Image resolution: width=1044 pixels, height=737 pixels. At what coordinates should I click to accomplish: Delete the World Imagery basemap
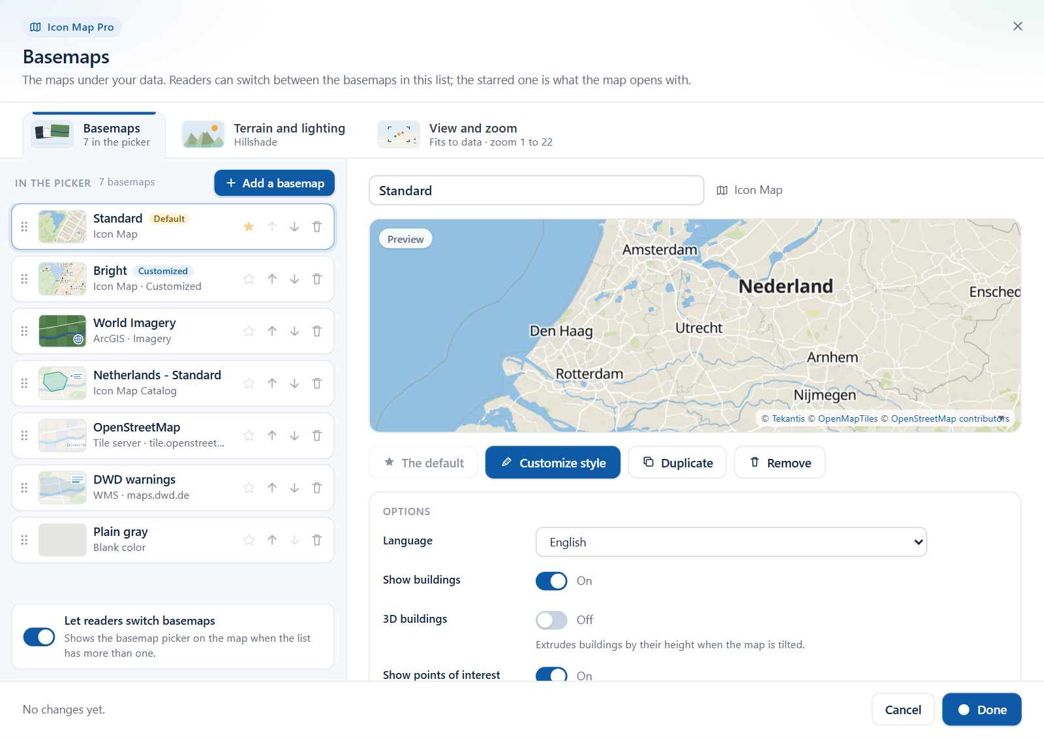point(317,331)
